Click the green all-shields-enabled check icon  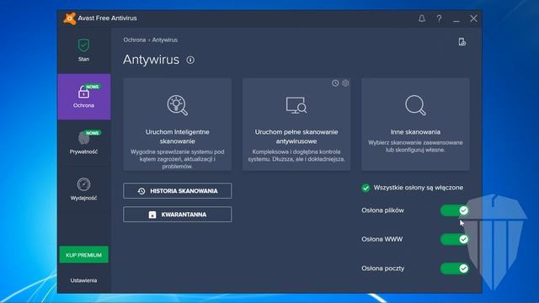click(x=366, y=188)
